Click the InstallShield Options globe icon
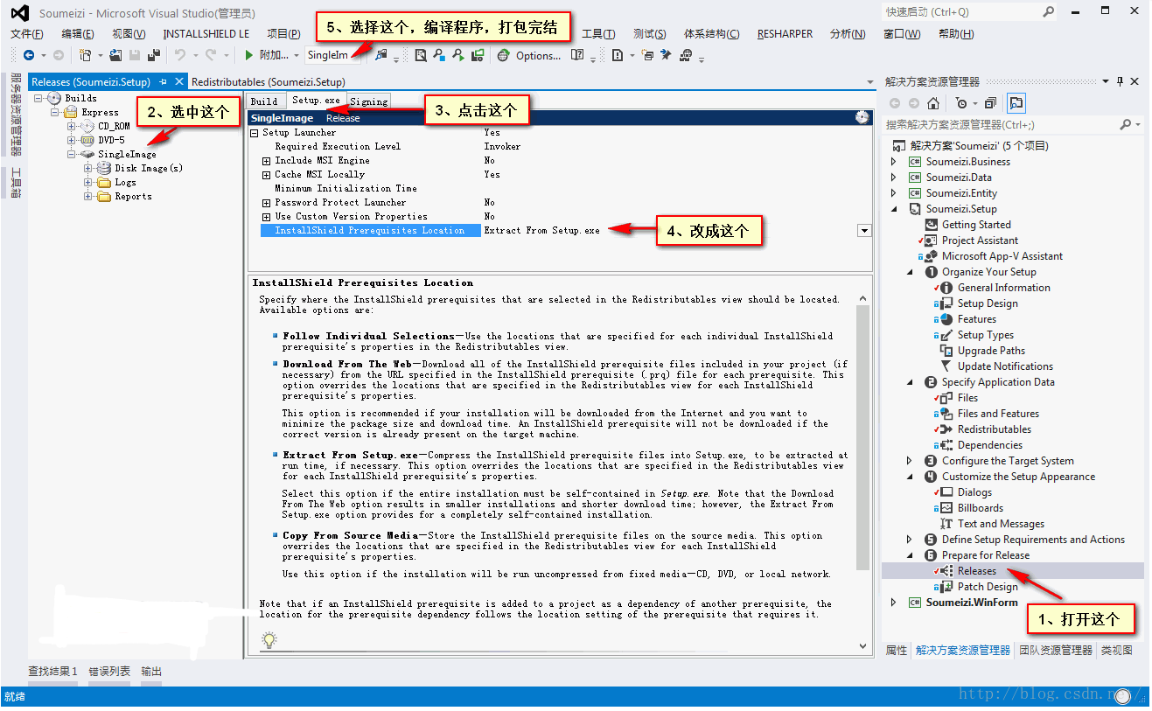This screenshot has height=711, width=1152. point(503,55)
